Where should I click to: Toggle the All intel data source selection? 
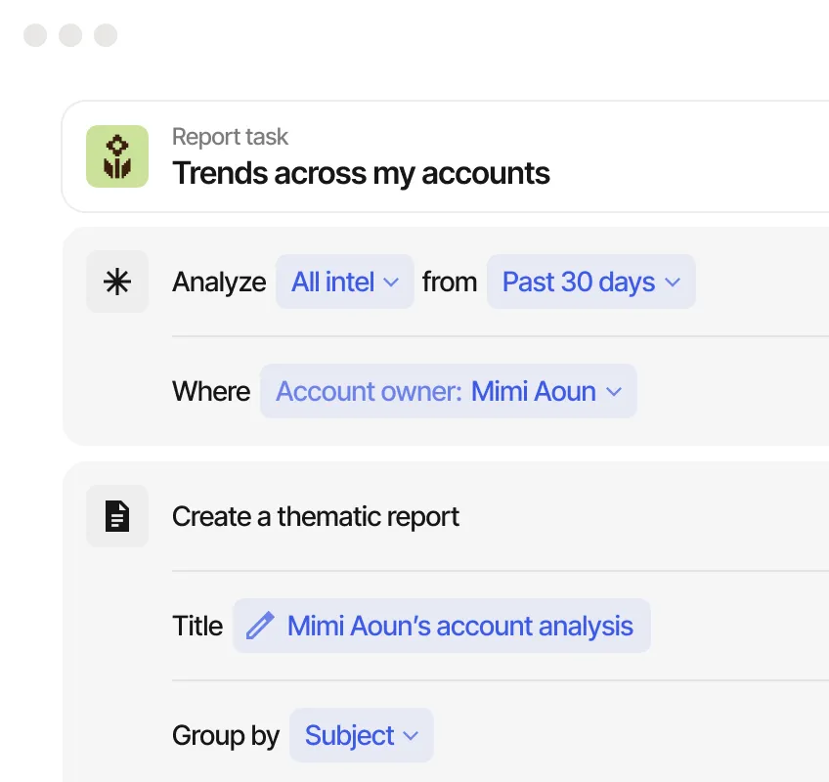coord(344,282)
